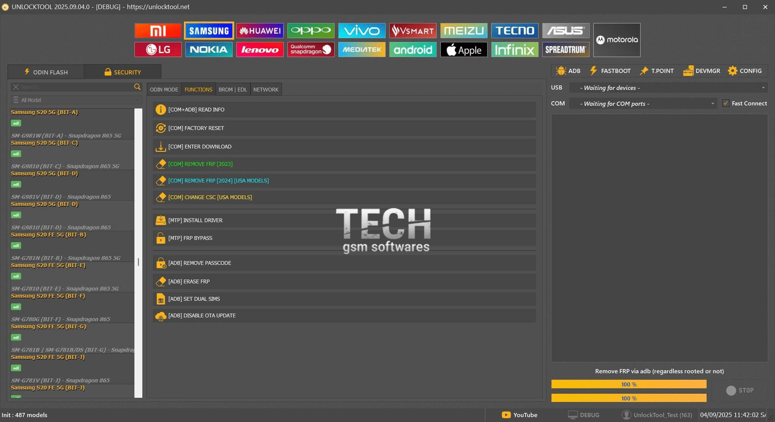Open the NETWORK tab

click(x=266, y=89)
